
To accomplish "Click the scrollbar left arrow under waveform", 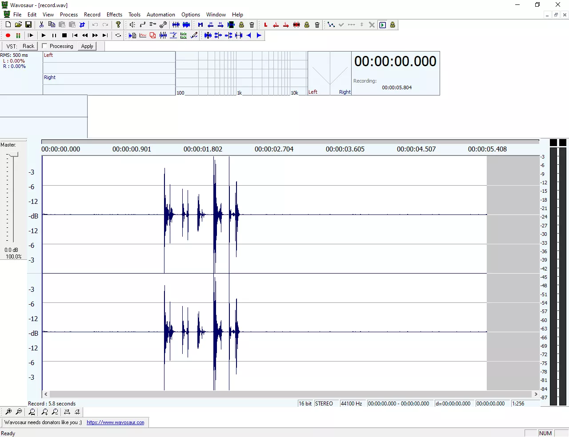I will point(46,394).
